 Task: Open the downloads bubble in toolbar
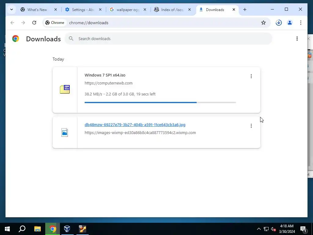pyautogui.click(x=279, y=23)
